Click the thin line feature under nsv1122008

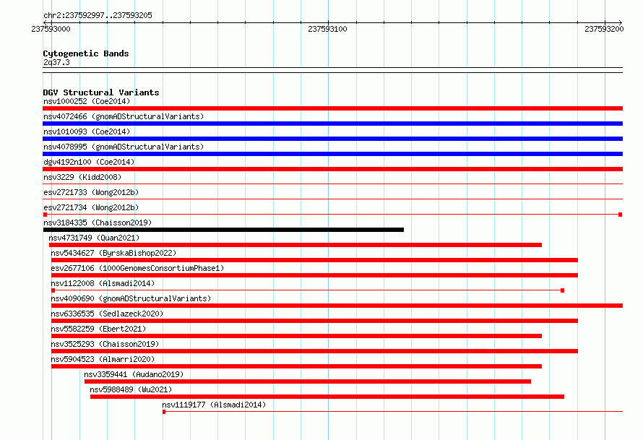click(x=308, y=290)
